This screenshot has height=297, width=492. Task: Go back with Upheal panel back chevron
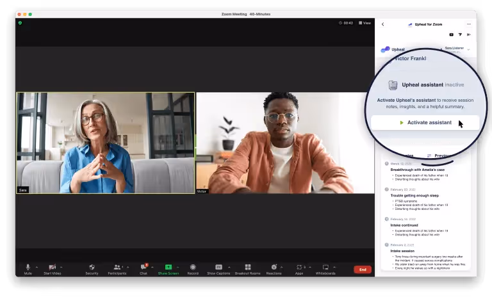[383, 24]
